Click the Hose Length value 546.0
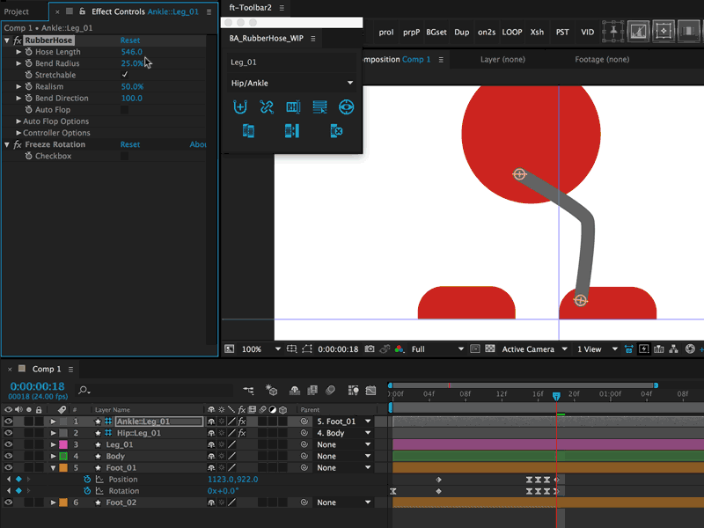Screen dimensions: 704x528 (131, 52)
